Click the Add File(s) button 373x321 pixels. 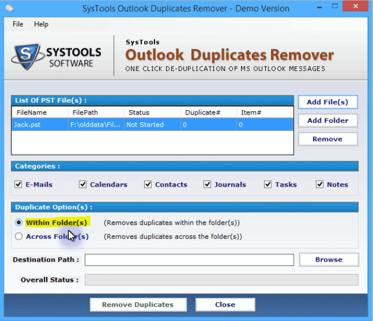pos(327,102)
